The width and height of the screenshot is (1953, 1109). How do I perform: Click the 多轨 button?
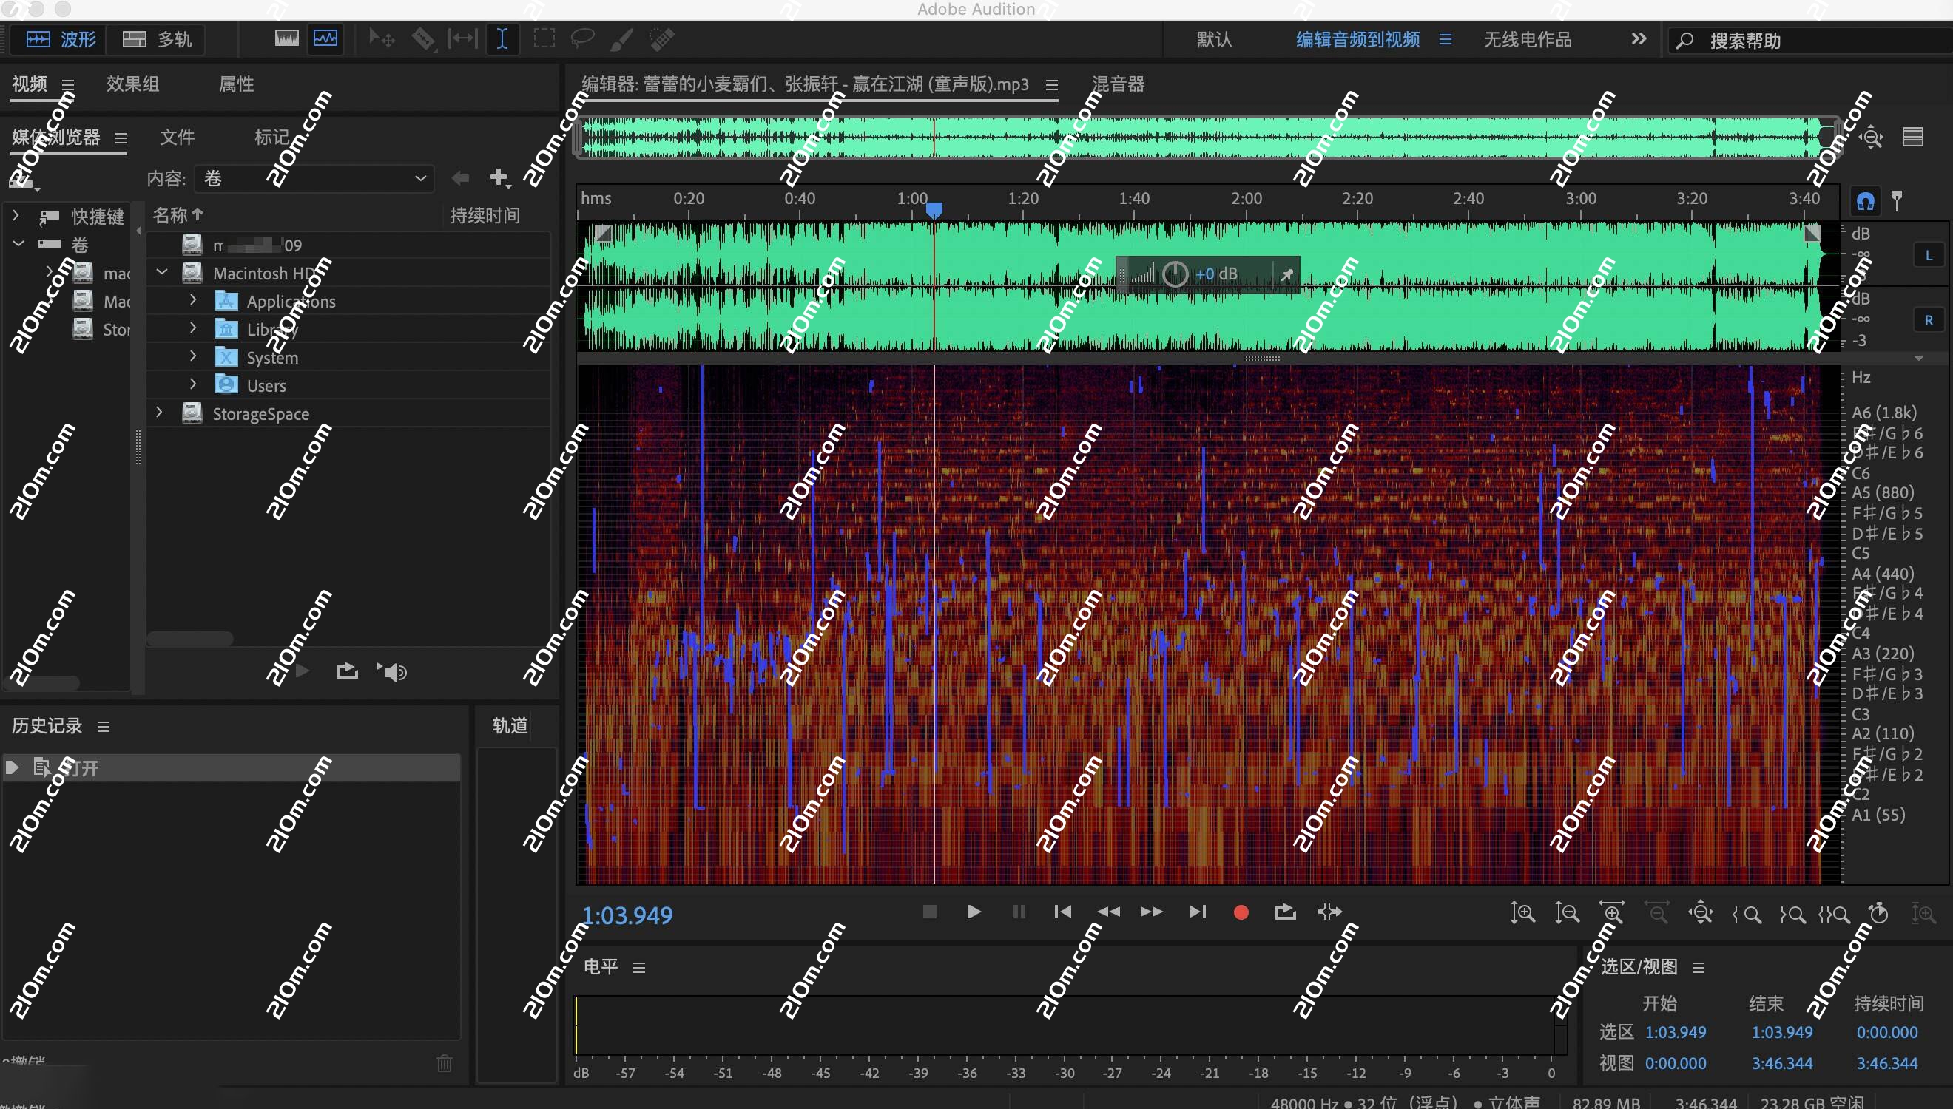(x=156, y=39)
